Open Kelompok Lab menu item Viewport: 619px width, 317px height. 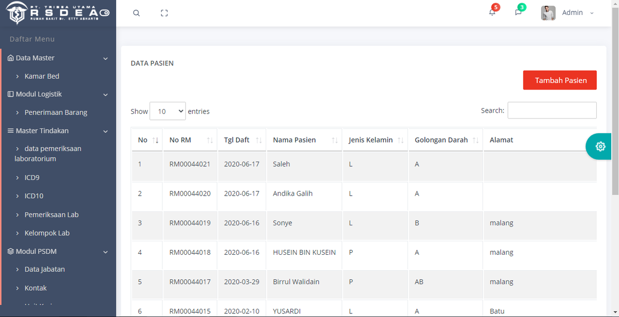tap(47, 233)
